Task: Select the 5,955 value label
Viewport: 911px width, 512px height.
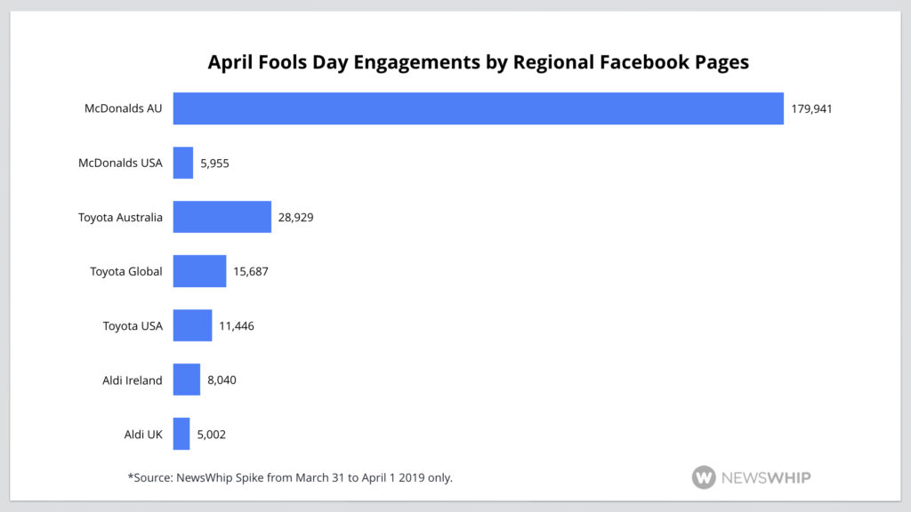Action: tap(214, 164)
